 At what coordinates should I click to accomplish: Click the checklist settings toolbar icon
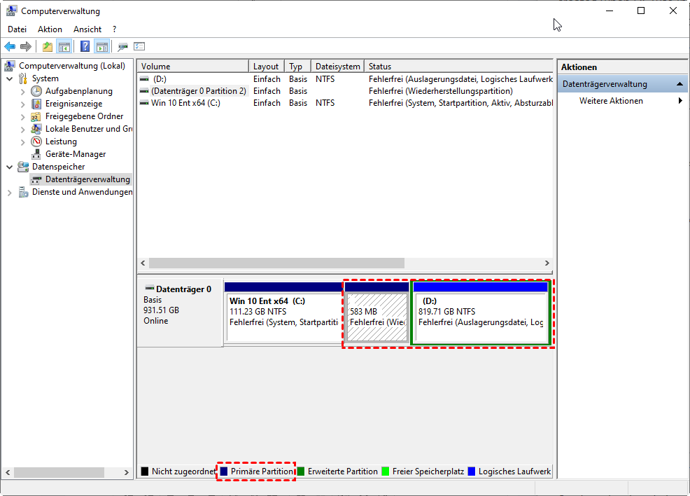coord(139,47)
